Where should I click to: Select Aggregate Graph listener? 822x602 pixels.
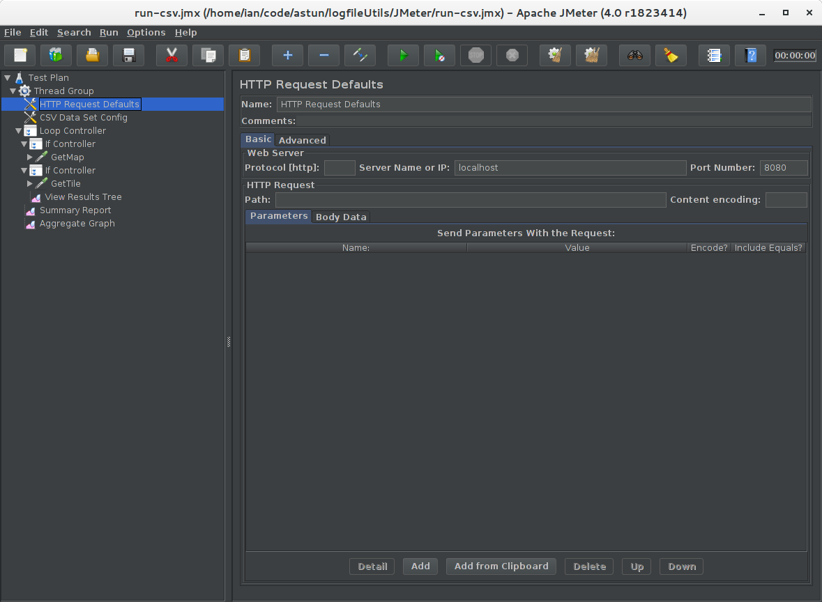[x=77, y=223]
